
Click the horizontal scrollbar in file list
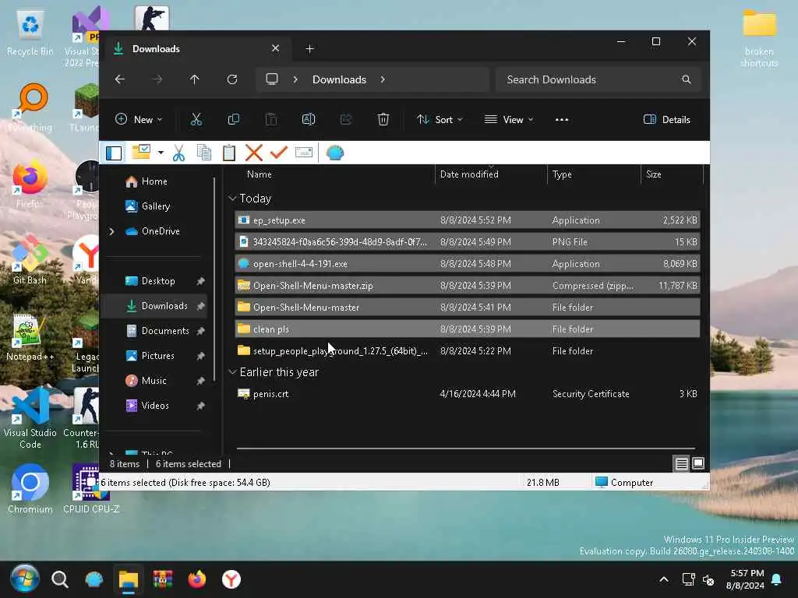(466, 448)
